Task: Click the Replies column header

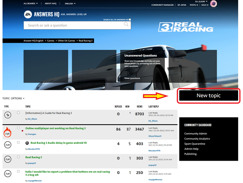Action: (118, 106)
